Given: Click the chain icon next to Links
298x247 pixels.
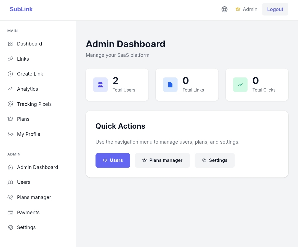Looking at the screenshot, I should pyautogui.click(x=10, y=59).
